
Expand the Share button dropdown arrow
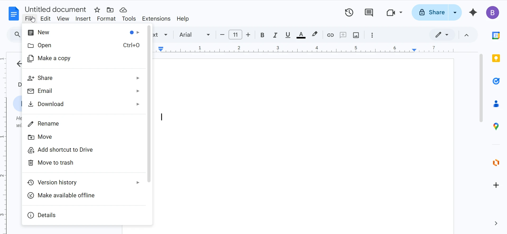pos(455,12)
